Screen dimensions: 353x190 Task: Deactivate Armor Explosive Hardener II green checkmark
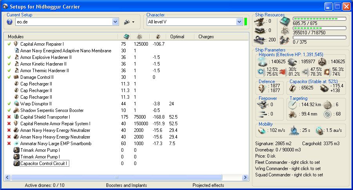point(9,57)
